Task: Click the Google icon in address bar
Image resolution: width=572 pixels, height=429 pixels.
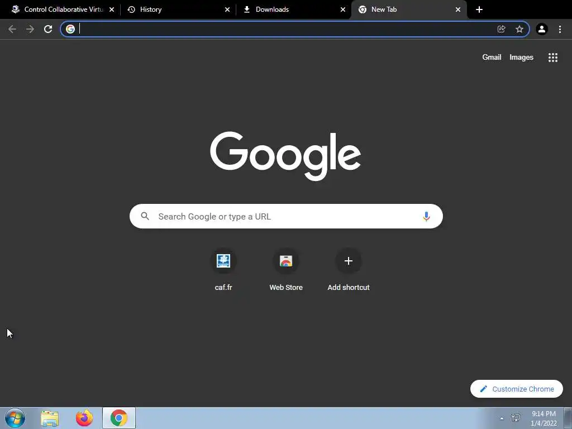Action: pyautogui.click(x=70, y=29)
